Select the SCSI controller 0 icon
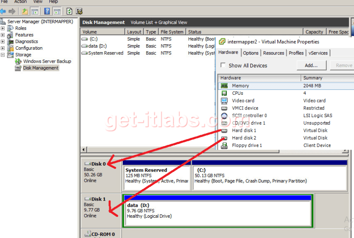This screenshot has width=354, height=238. click(x=224, y=116)
